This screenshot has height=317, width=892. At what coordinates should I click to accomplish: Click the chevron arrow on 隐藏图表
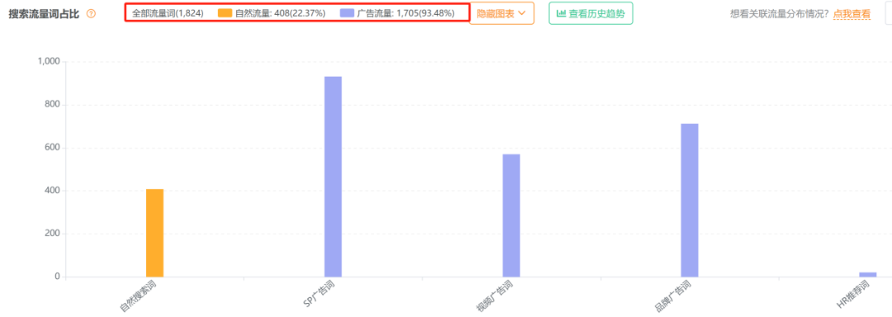click(522, 13)
